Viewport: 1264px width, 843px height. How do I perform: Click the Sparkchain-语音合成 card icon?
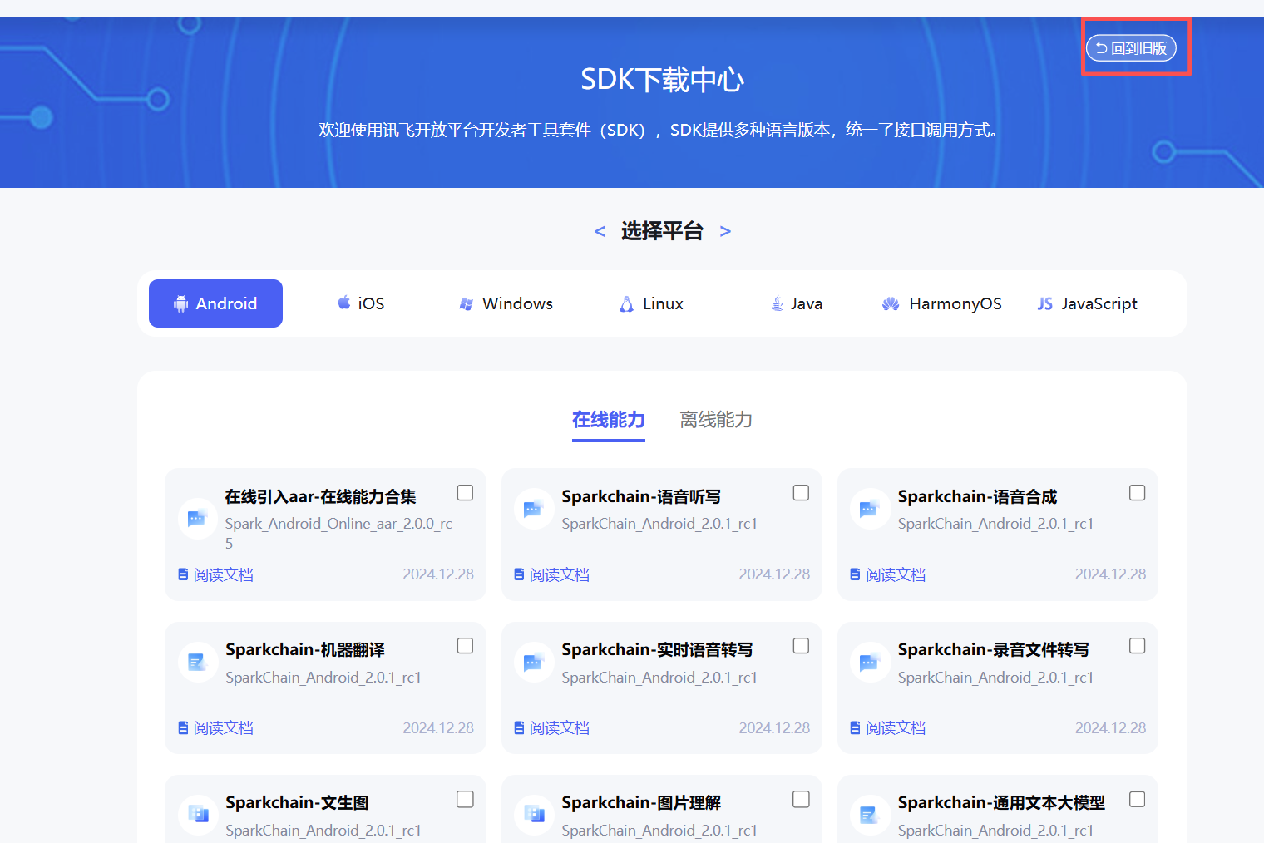click(x=870, y=508)
